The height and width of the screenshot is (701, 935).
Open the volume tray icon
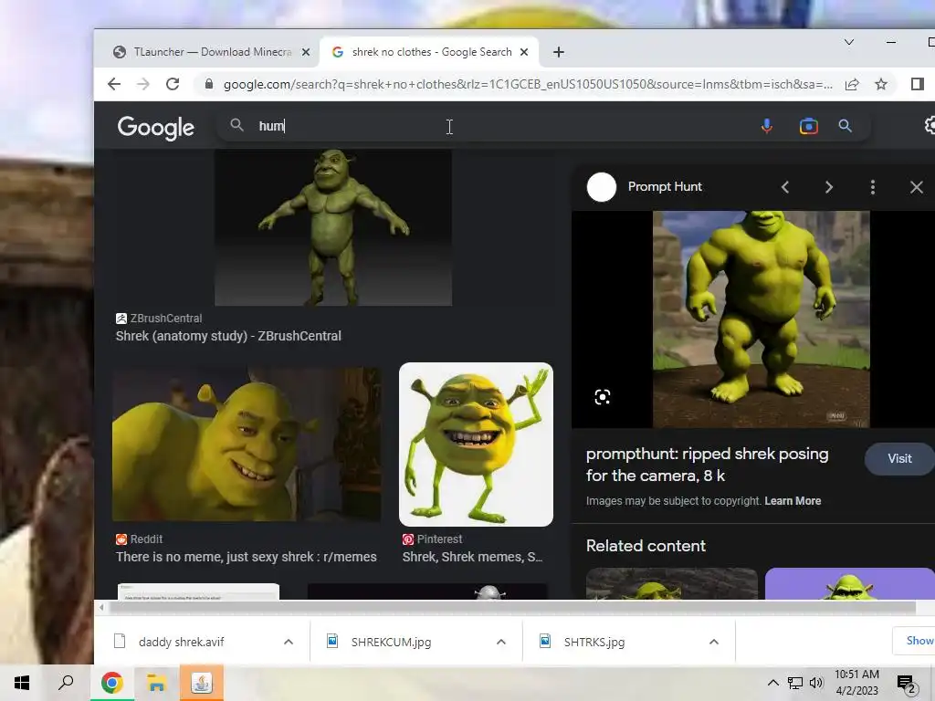point(816,683)
